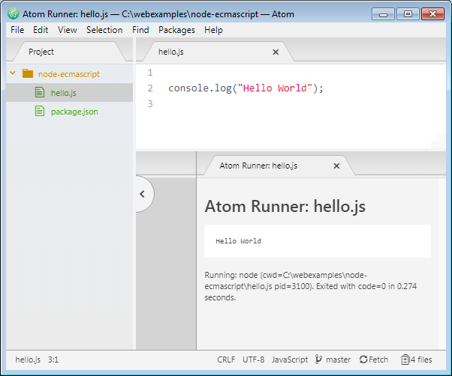The image size is (452, 376).
Task: Minimize the Atom window
Action: pos(383,14)
